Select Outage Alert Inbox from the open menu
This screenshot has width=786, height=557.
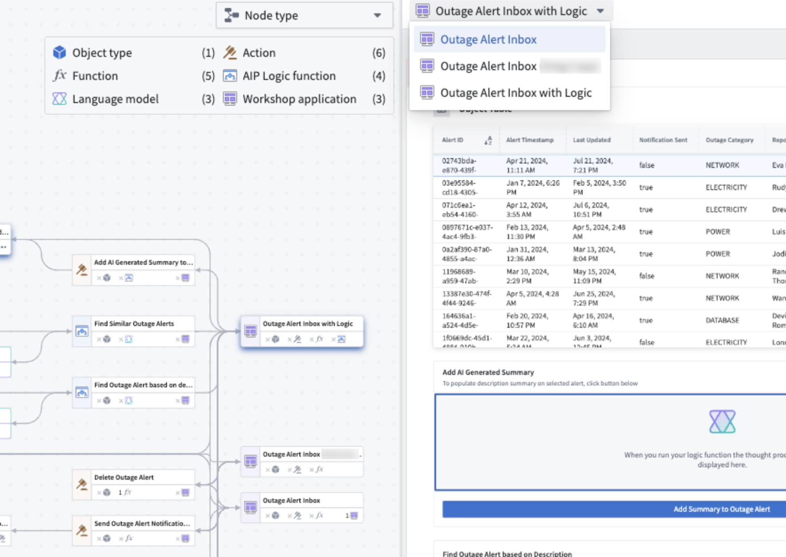click(x=488, y=39)
